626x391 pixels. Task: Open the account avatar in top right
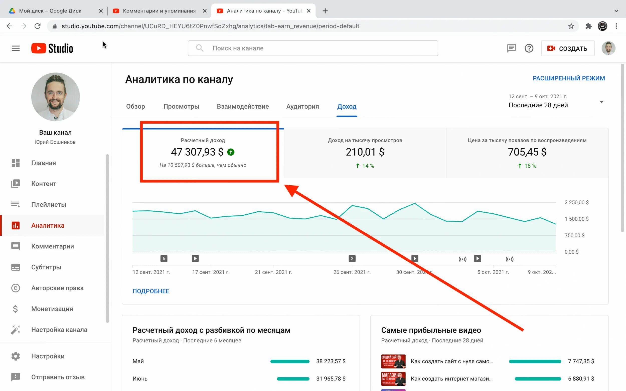(x=608, y=48)
